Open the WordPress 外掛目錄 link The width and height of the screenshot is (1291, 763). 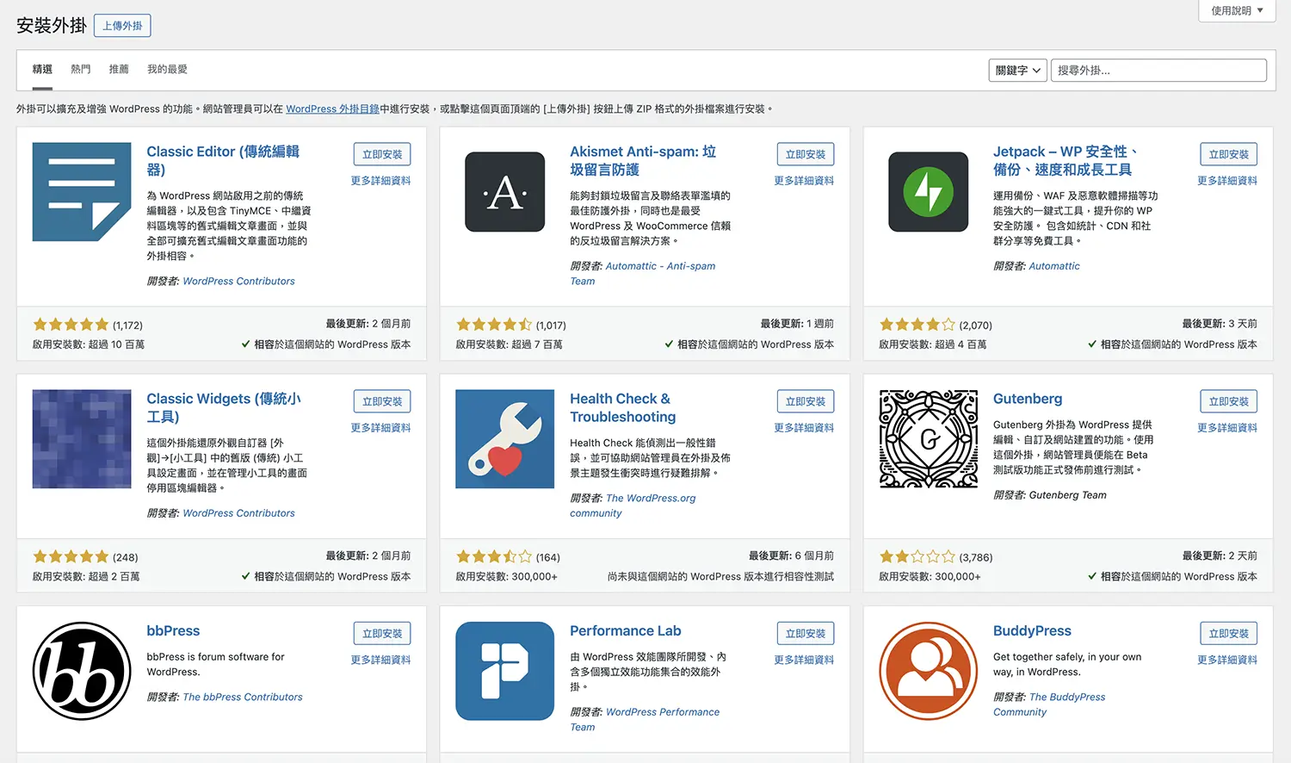(x=332, y=109)
